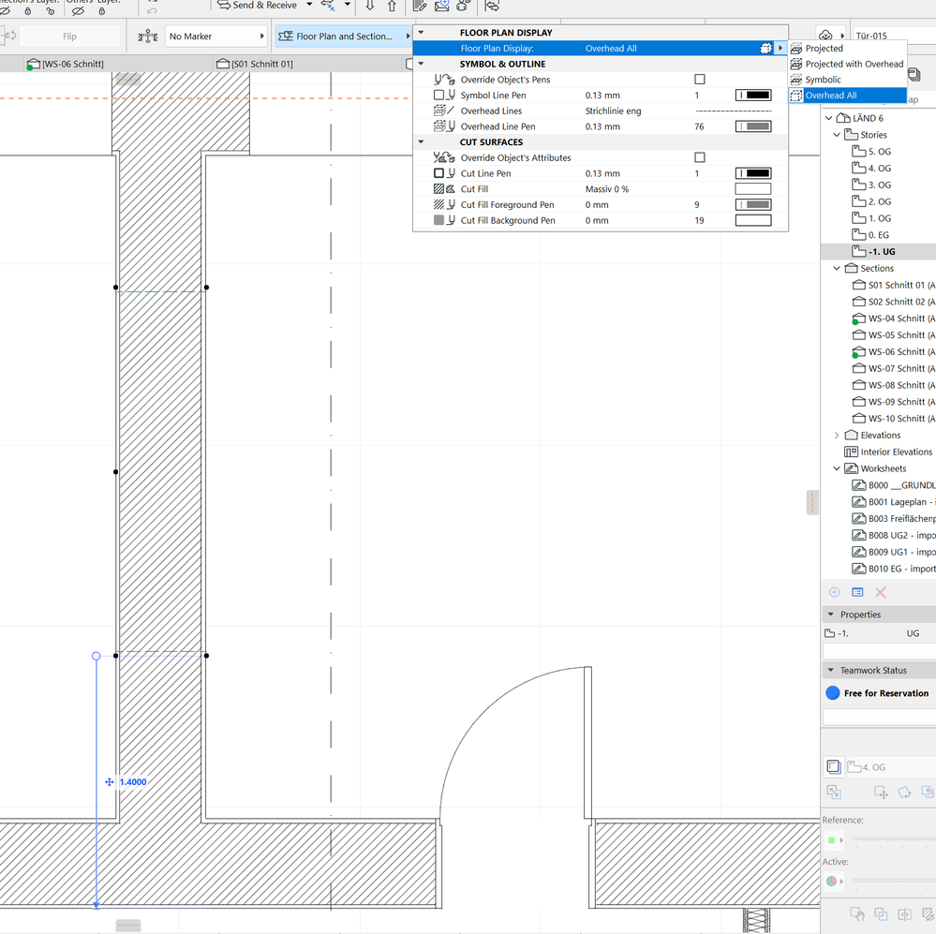Open the Cut Fill Foreground Pen color swatch

753,204
